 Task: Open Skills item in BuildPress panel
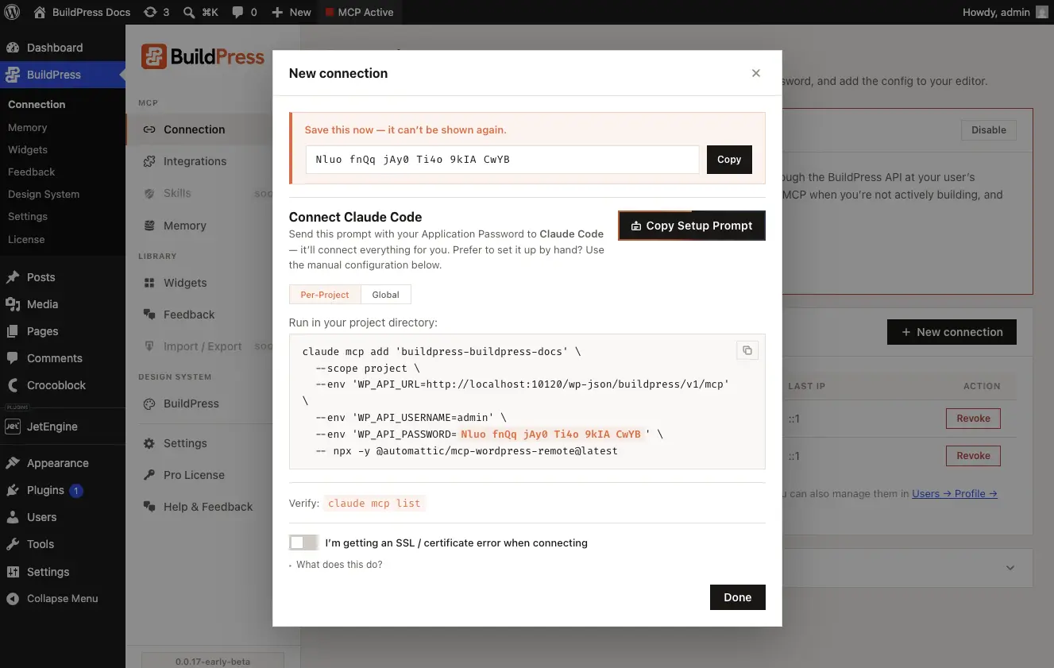pos(177,193)
